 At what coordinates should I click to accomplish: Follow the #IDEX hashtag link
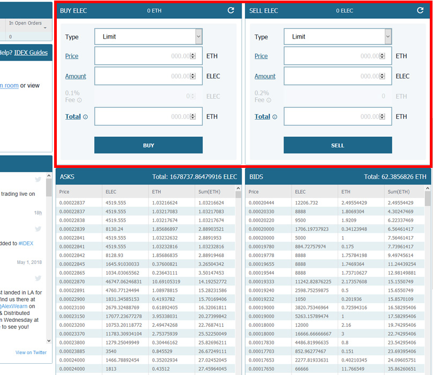26,244
